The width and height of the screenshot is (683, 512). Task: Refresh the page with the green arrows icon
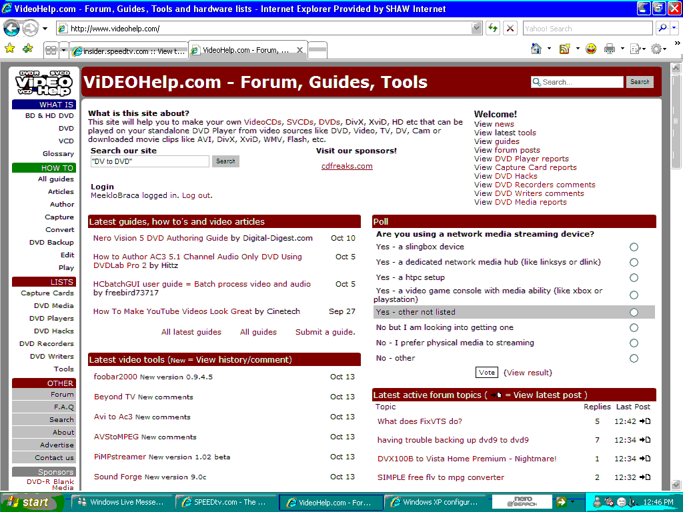493,28
